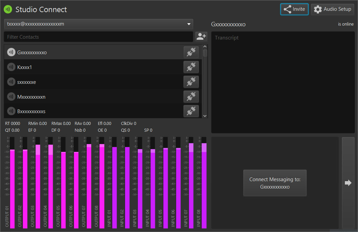
Task: Click the send arrow button
Action: [x=348, y=183]
